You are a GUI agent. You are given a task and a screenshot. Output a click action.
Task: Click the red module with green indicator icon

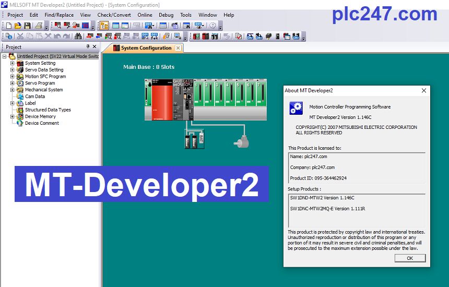coord(196,37)
